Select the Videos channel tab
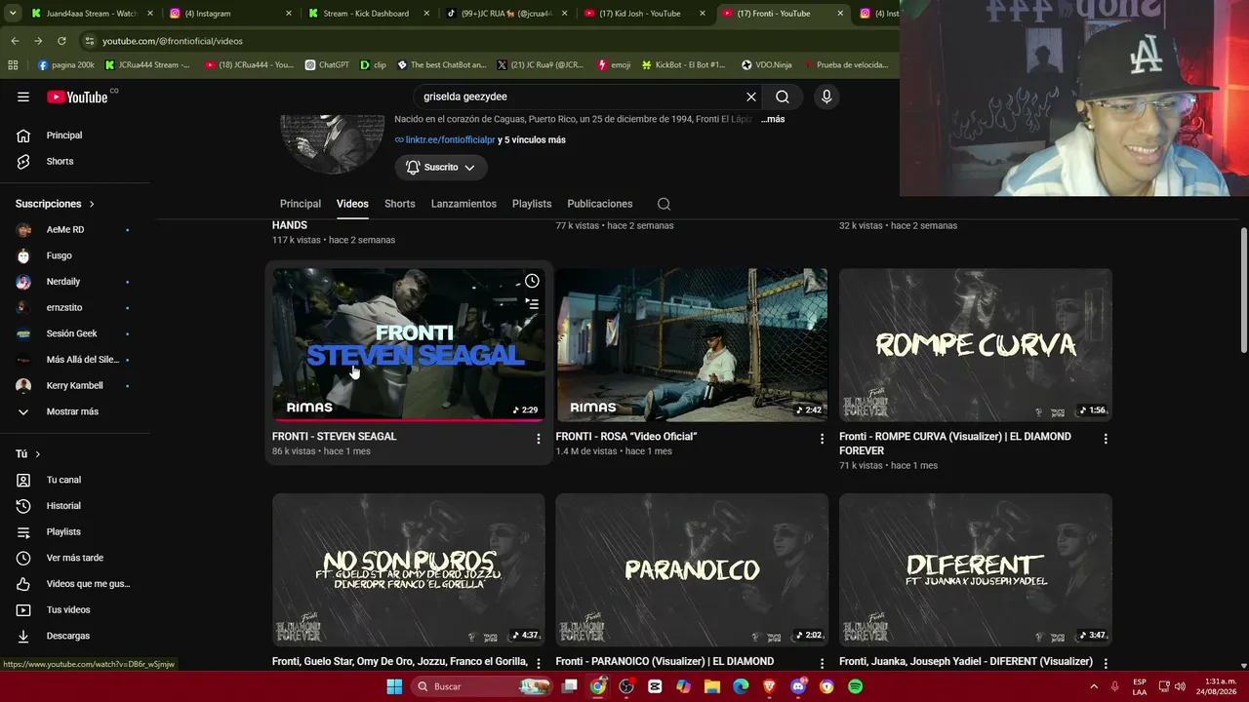The image size is (1249, 702). (x=352, y=204)
